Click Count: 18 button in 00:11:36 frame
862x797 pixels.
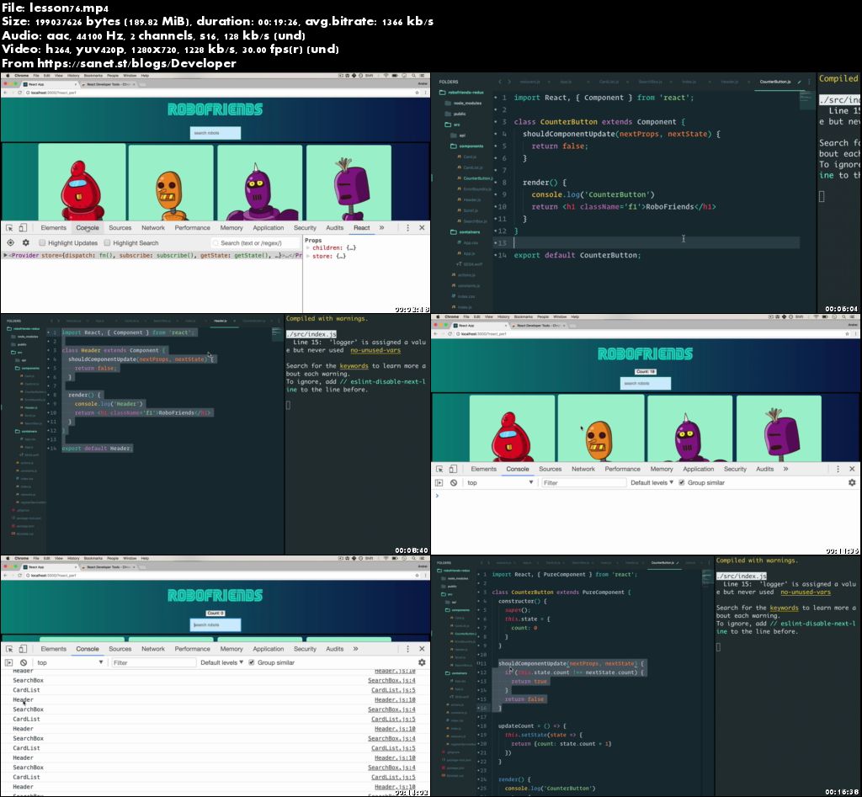646,371
